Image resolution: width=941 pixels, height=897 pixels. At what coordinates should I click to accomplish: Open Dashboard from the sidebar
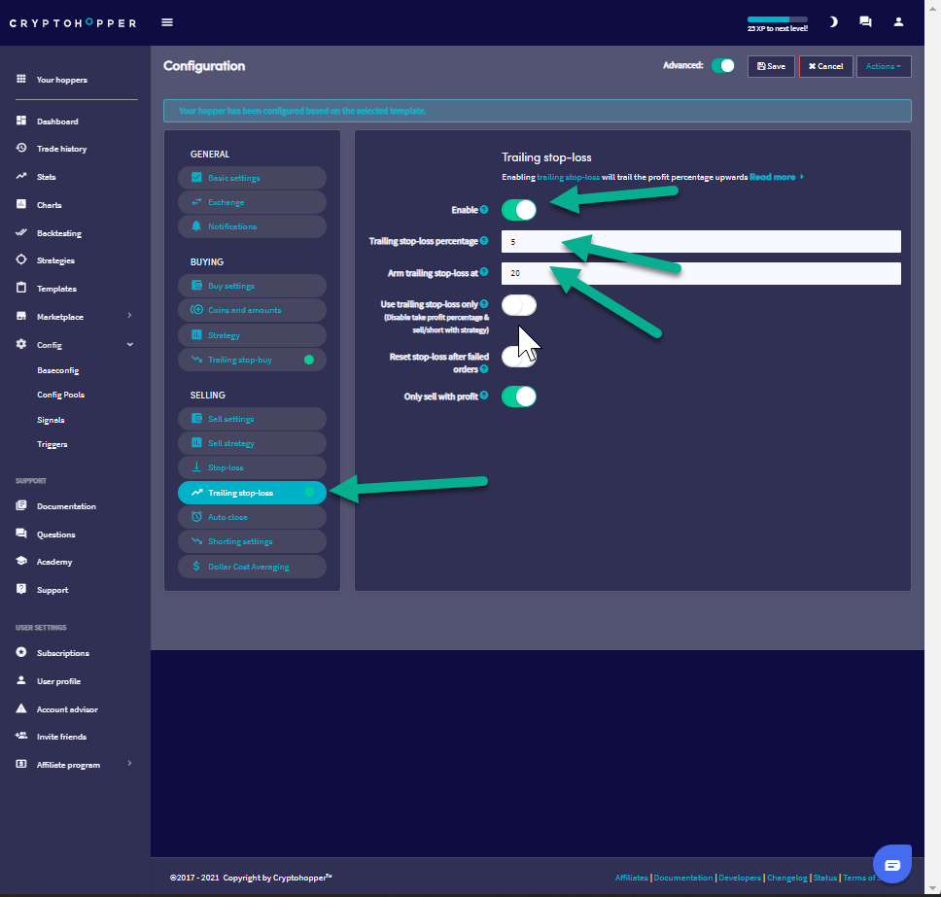click(x=57, y=121)
